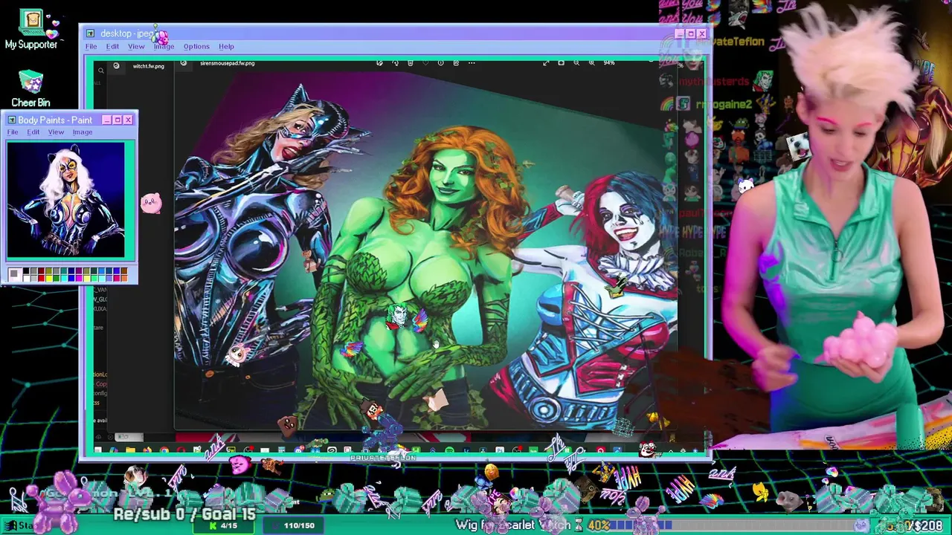Pick the magenta swatch in Paint palette

[80, 278]
